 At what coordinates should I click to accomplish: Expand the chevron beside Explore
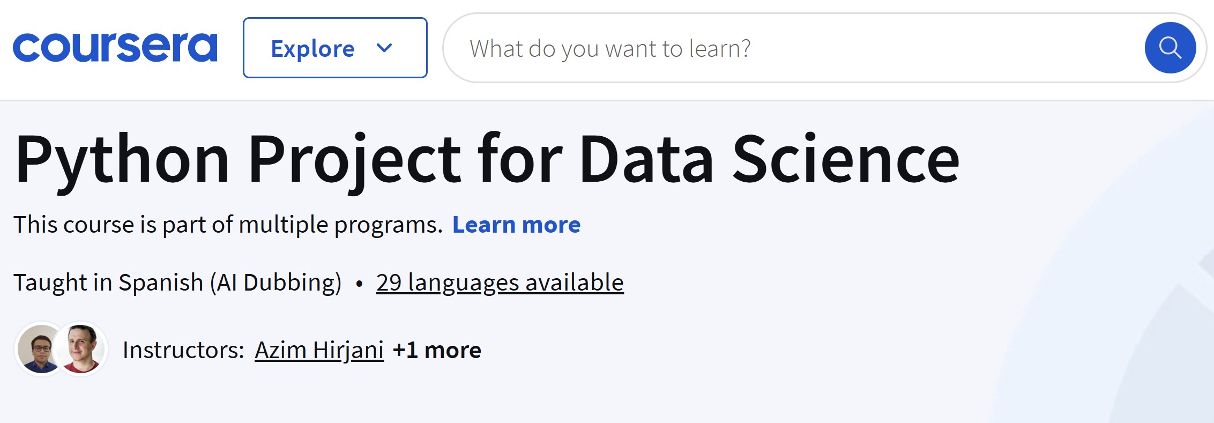384,48
